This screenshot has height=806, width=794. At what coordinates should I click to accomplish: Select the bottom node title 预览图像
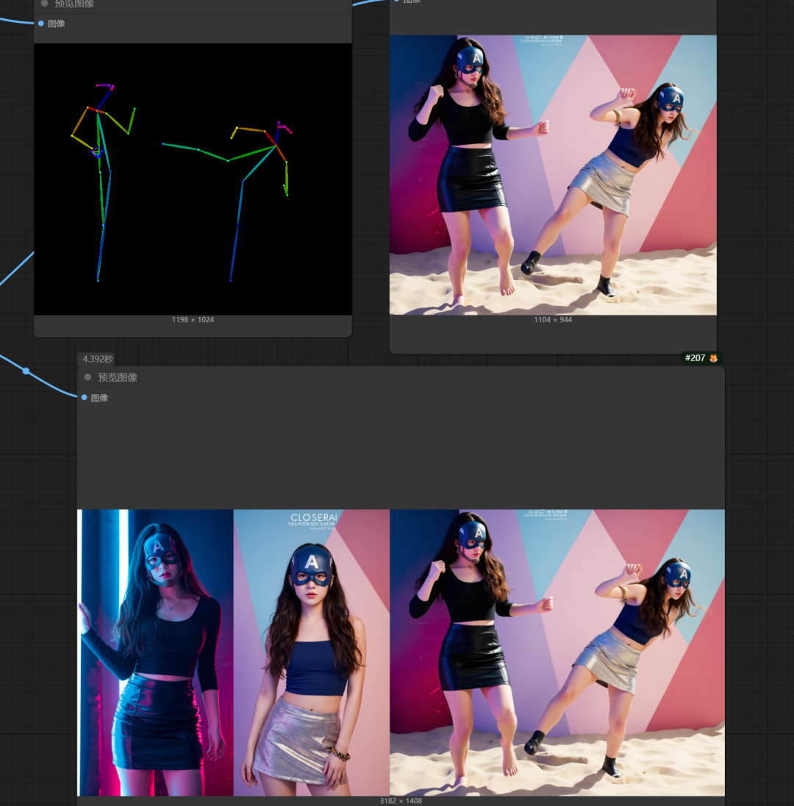pyautogui.click(x=118, y=377)
